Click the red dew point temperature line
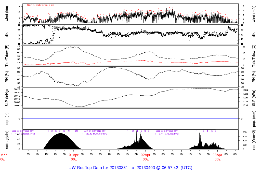This screenshot has height=178, width=261. click(130, 61)
